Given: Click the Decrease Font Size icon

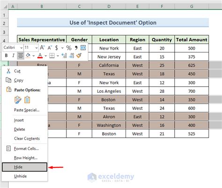Looking at the screenshot, I should pyautogui.click(x=50, y=47).
